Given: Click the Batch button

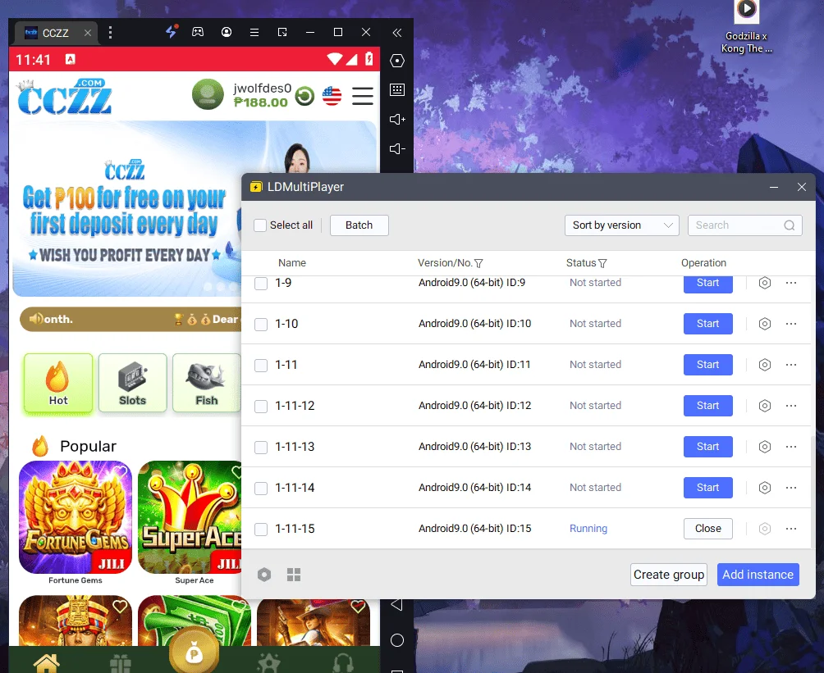Looking at the screenshot, I should click(x=359, y=225).
